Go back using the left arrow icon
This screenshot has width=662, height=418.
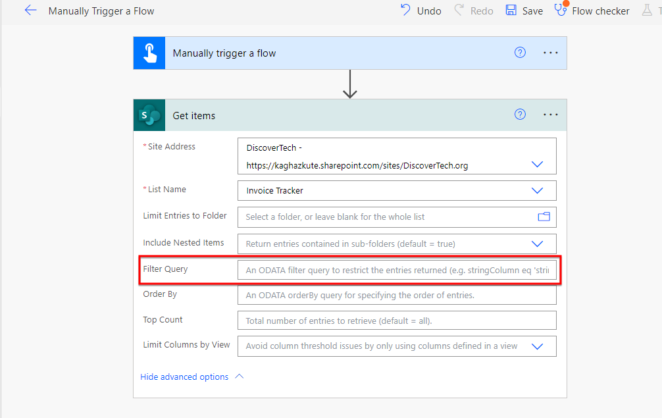[x=30, y=11]
